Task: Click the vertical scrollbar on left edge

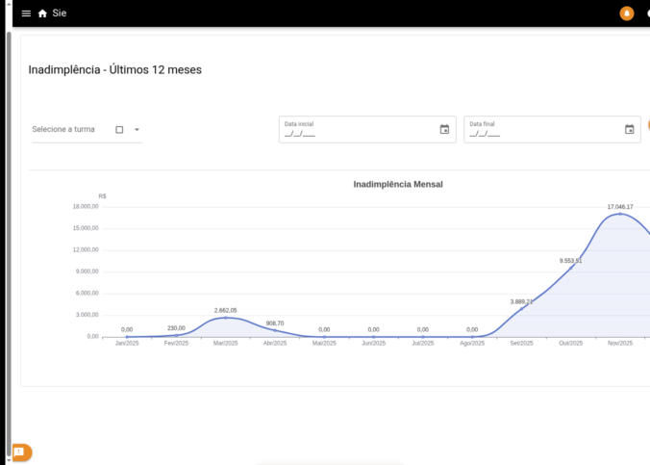Action: (x=9, y=193)
